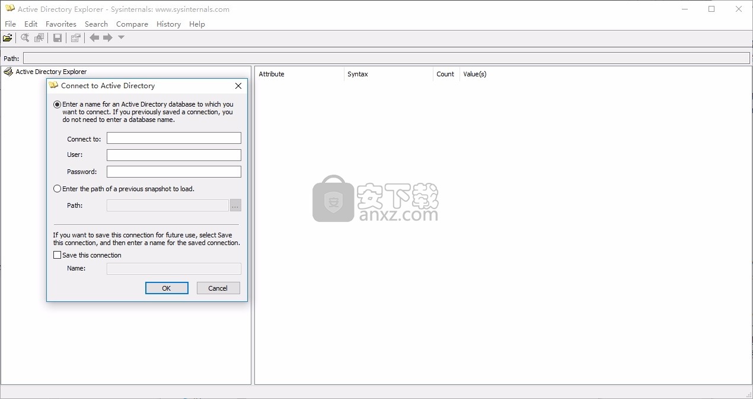Focus the Connect to input field
Screen dimensions: 753x399
[x=174, y=138]
